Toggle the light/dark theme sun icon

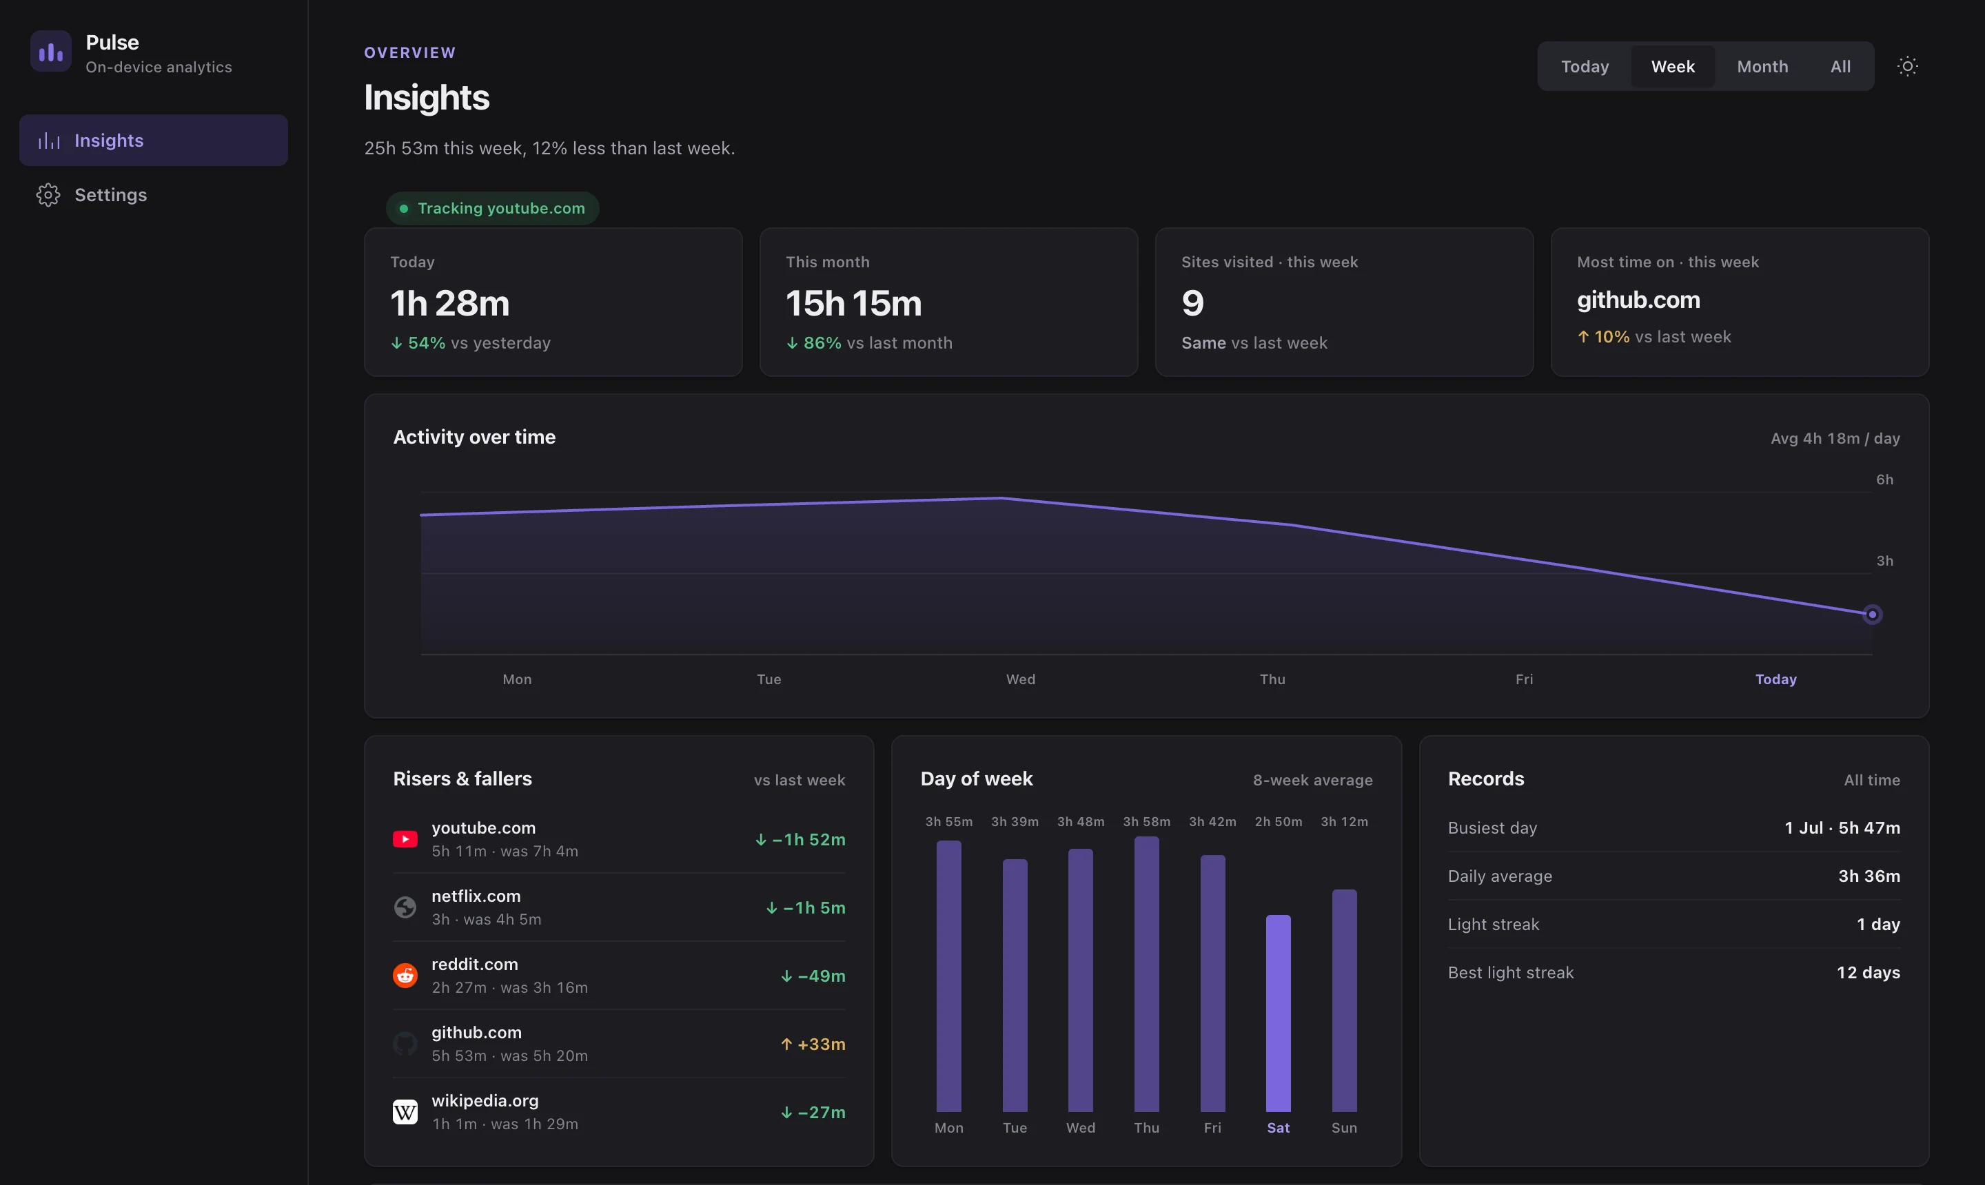1906,66
